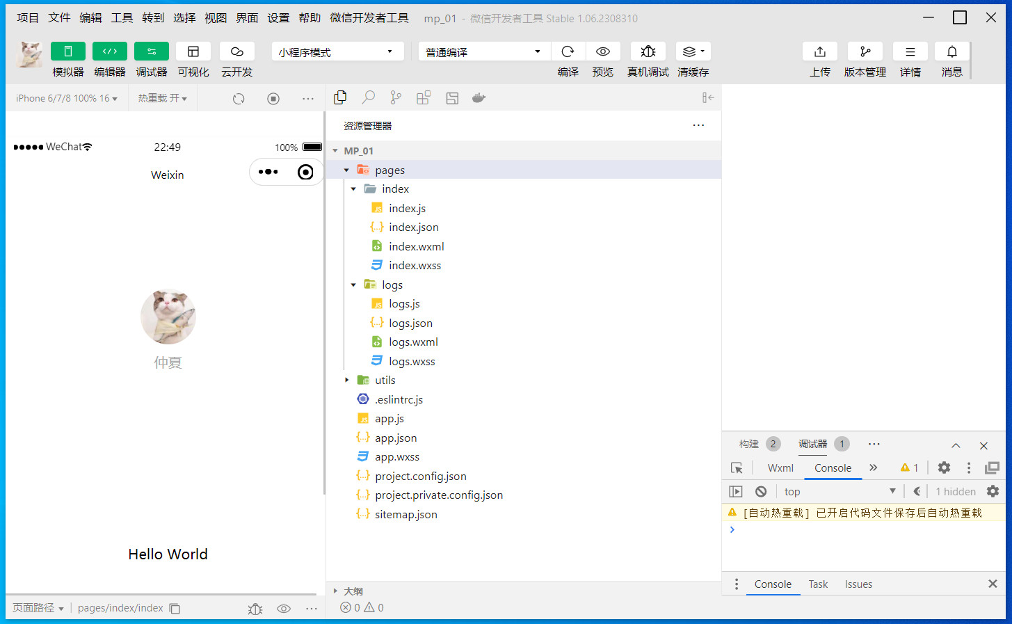The image size is (1012, 624).
Task: Toggle the editor (编辑器) panel button
Action: pos(110,51)
